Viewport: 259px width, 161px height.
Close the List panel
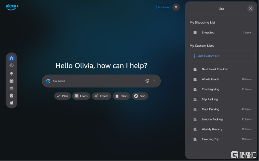coord(250,9)
